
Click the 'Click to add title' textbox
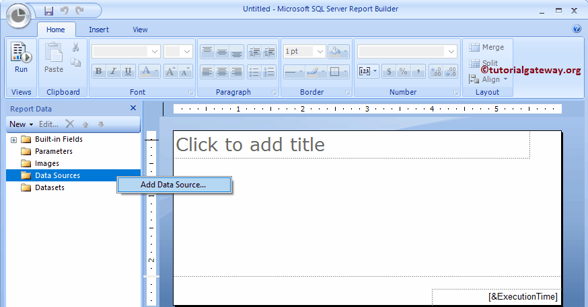[x=352, y=144]
